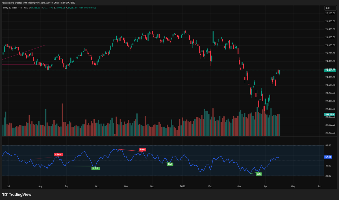Click the Nov label on time axis
Screen dimensions: 339x200
point(126,186)
